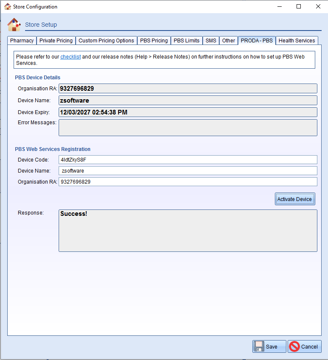Select the PBS Pricing tab
328x360 pixels.
[154, 41]
